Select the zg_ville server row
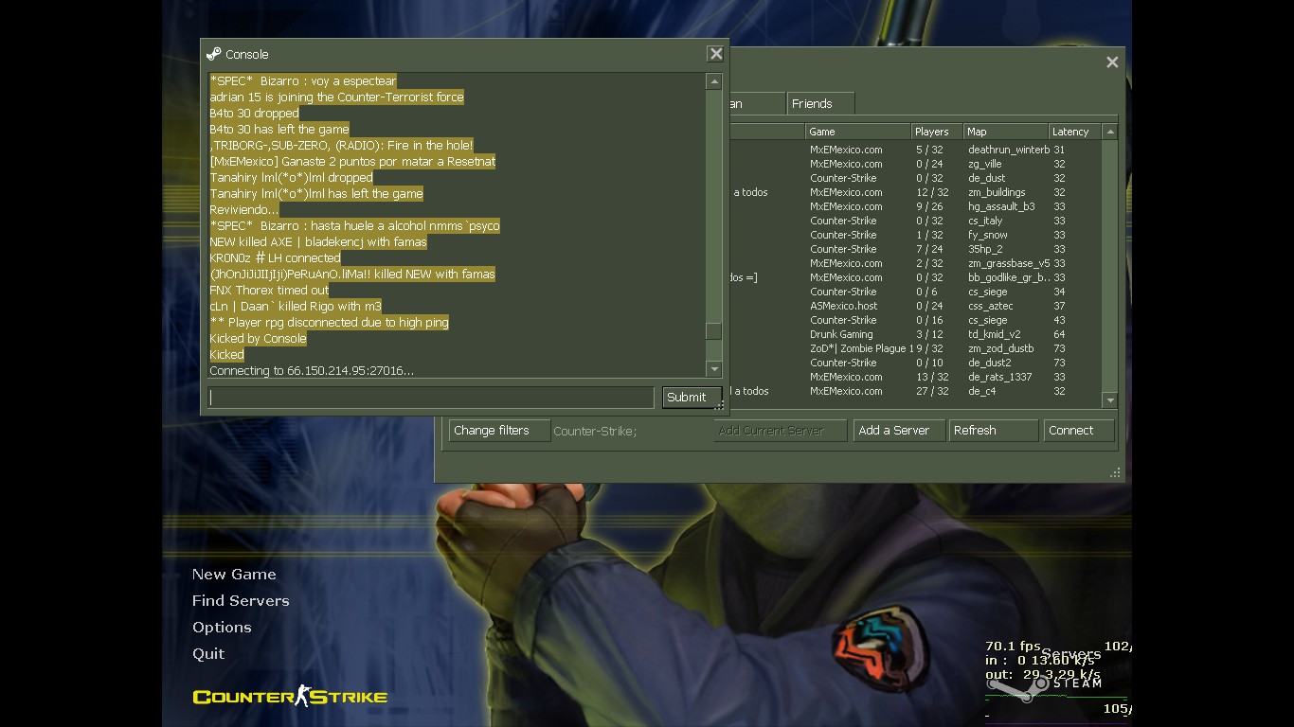 tap(915, 164)
